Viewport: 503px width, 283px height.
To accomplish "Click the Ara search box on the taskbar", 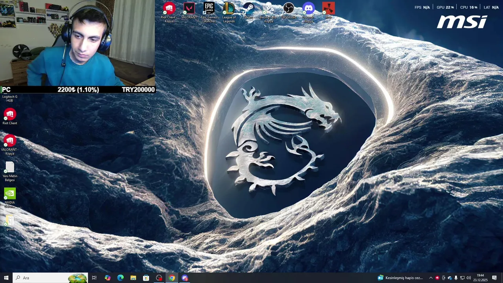I will pos(50,278).
